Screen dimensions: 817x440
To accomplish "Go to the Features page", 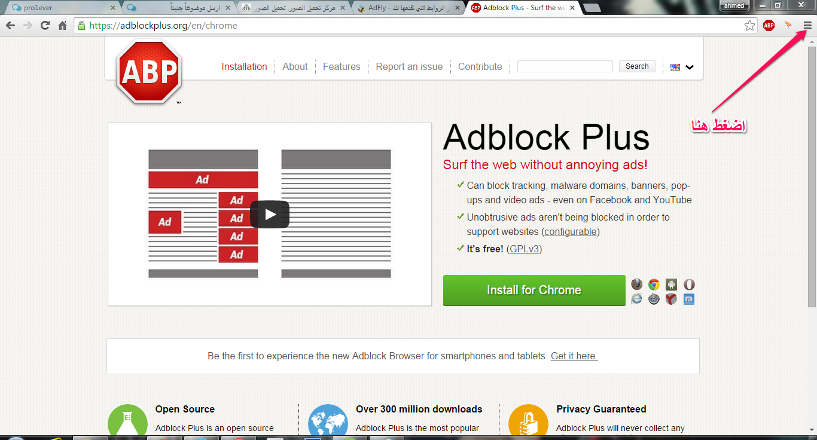I will tap(342, 66).
